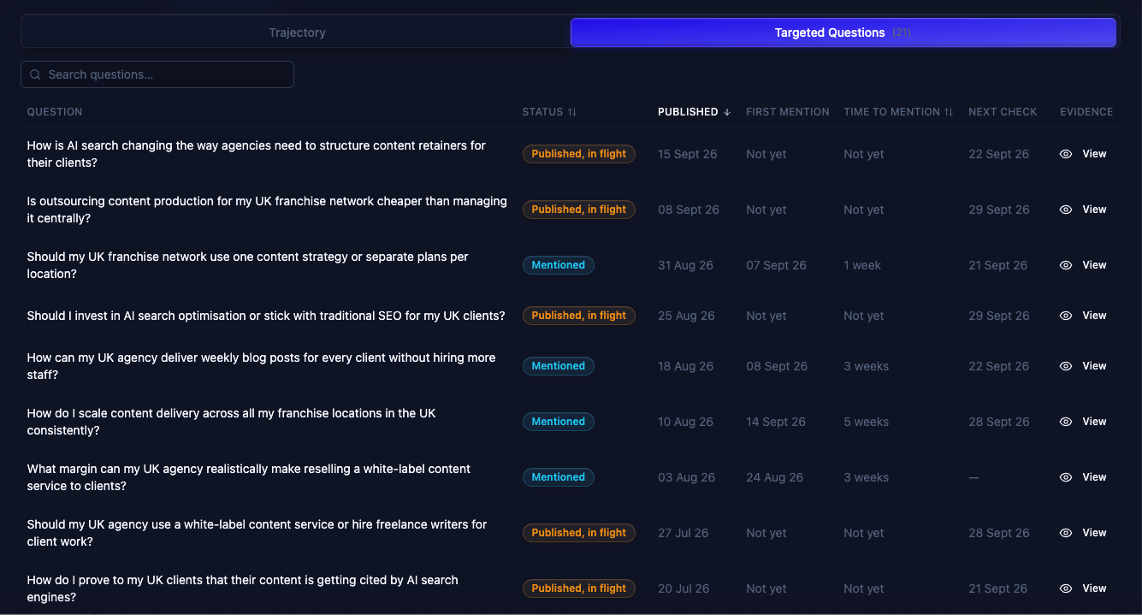Click eye icon for white-label margin row
The image size is (1142, 615).
tap(1066, 477)
